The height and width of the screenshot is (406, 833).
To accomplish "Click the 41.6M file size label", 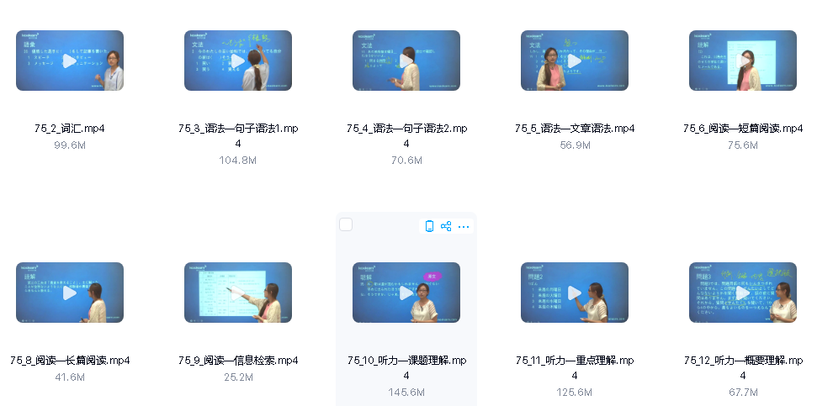I will click(x=70, y=377).
